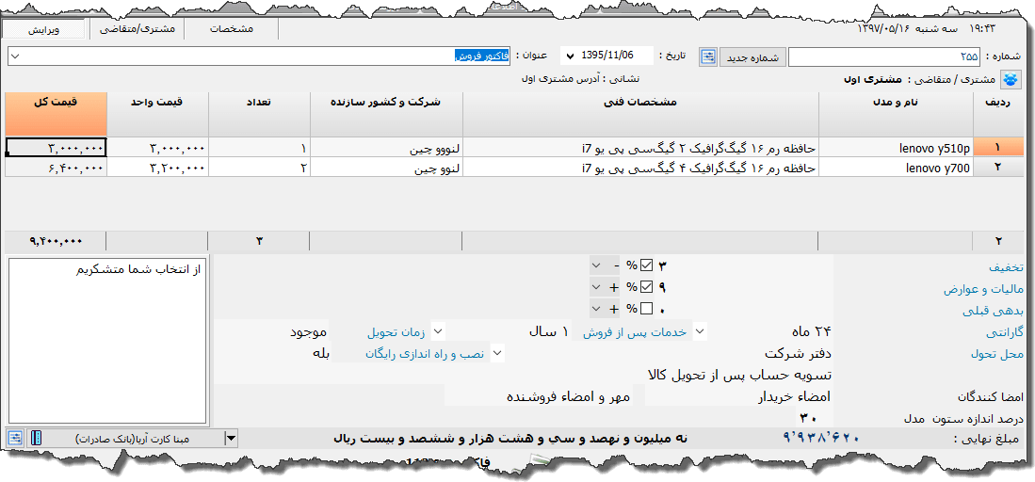Screen dimensions: 1035x482
Task: Click the موجود delivery time value
Action: (x=308, y=331)
